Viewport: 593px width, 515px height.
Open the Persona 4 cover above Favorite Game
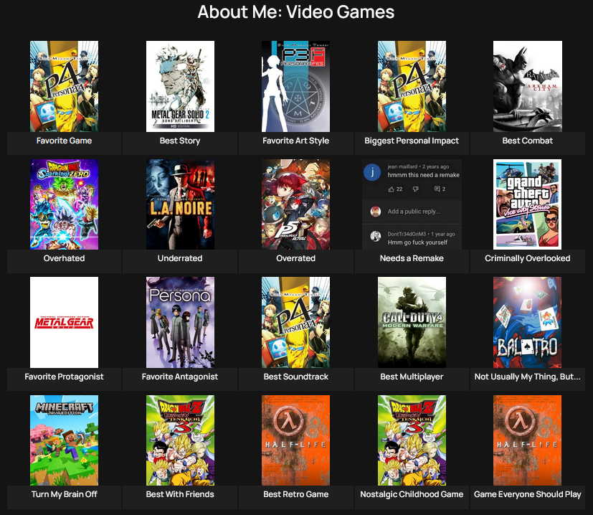(64, 86)
